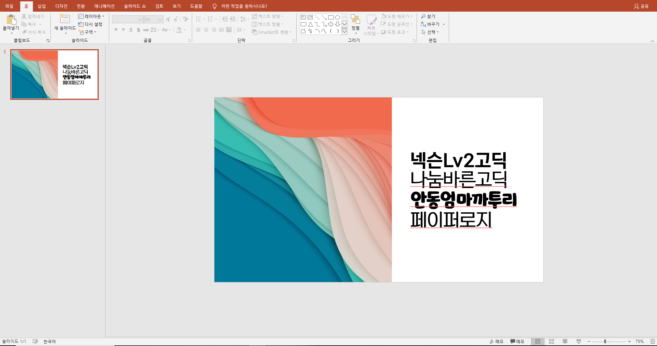Open the File (파일) tab
Viewport: 657px width, 346px height.
[9, 6]
